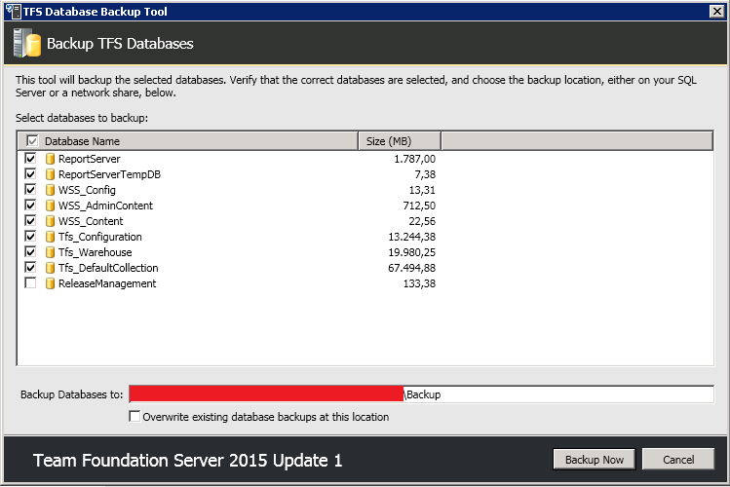730x487 pixels.
Task: Click the size value 13,31
Action: 422,190
